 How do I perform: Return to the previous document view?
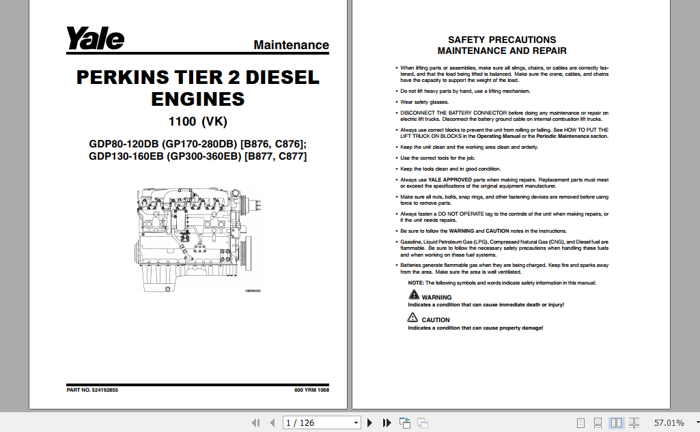point(403,422)
